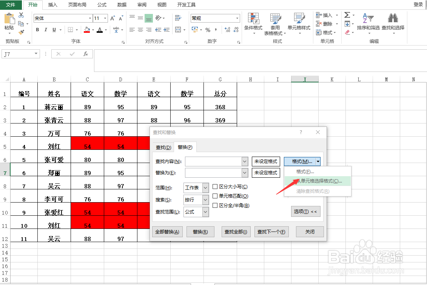Click the Copy icon
This screenshot has width=427, height=285.
[21, 24]
